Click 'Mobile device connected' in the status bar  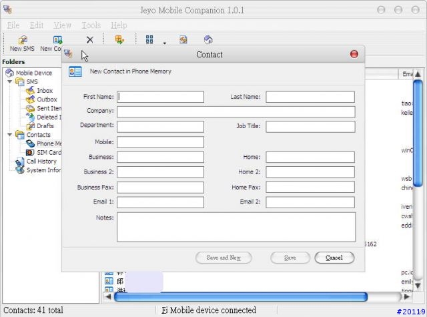[213, 310]
